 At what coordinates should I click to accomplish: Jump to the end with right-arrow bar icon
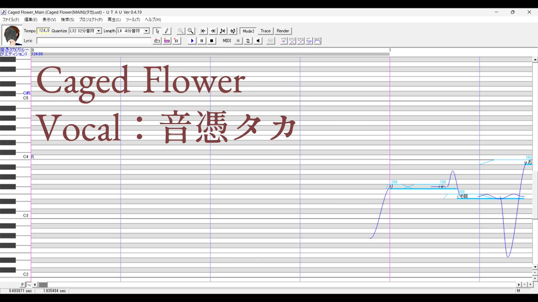coord(213,31)
